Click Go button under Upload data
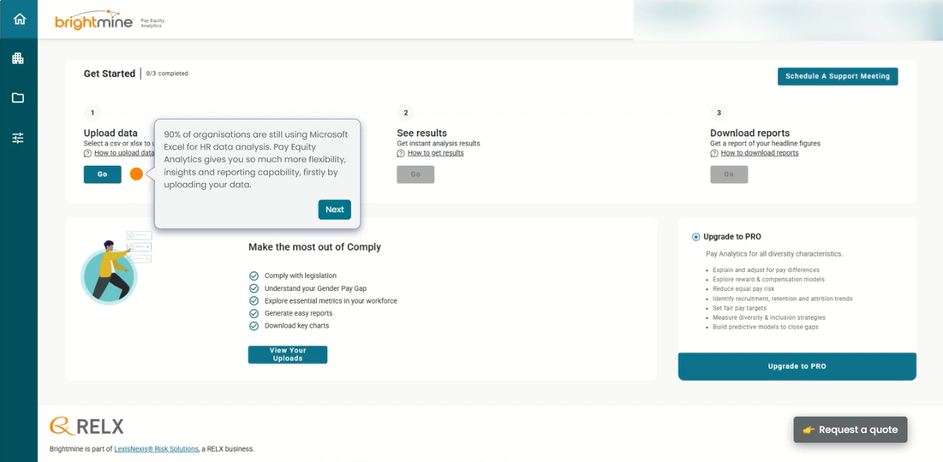The image size is (943, 462). [x=102, y=175]
